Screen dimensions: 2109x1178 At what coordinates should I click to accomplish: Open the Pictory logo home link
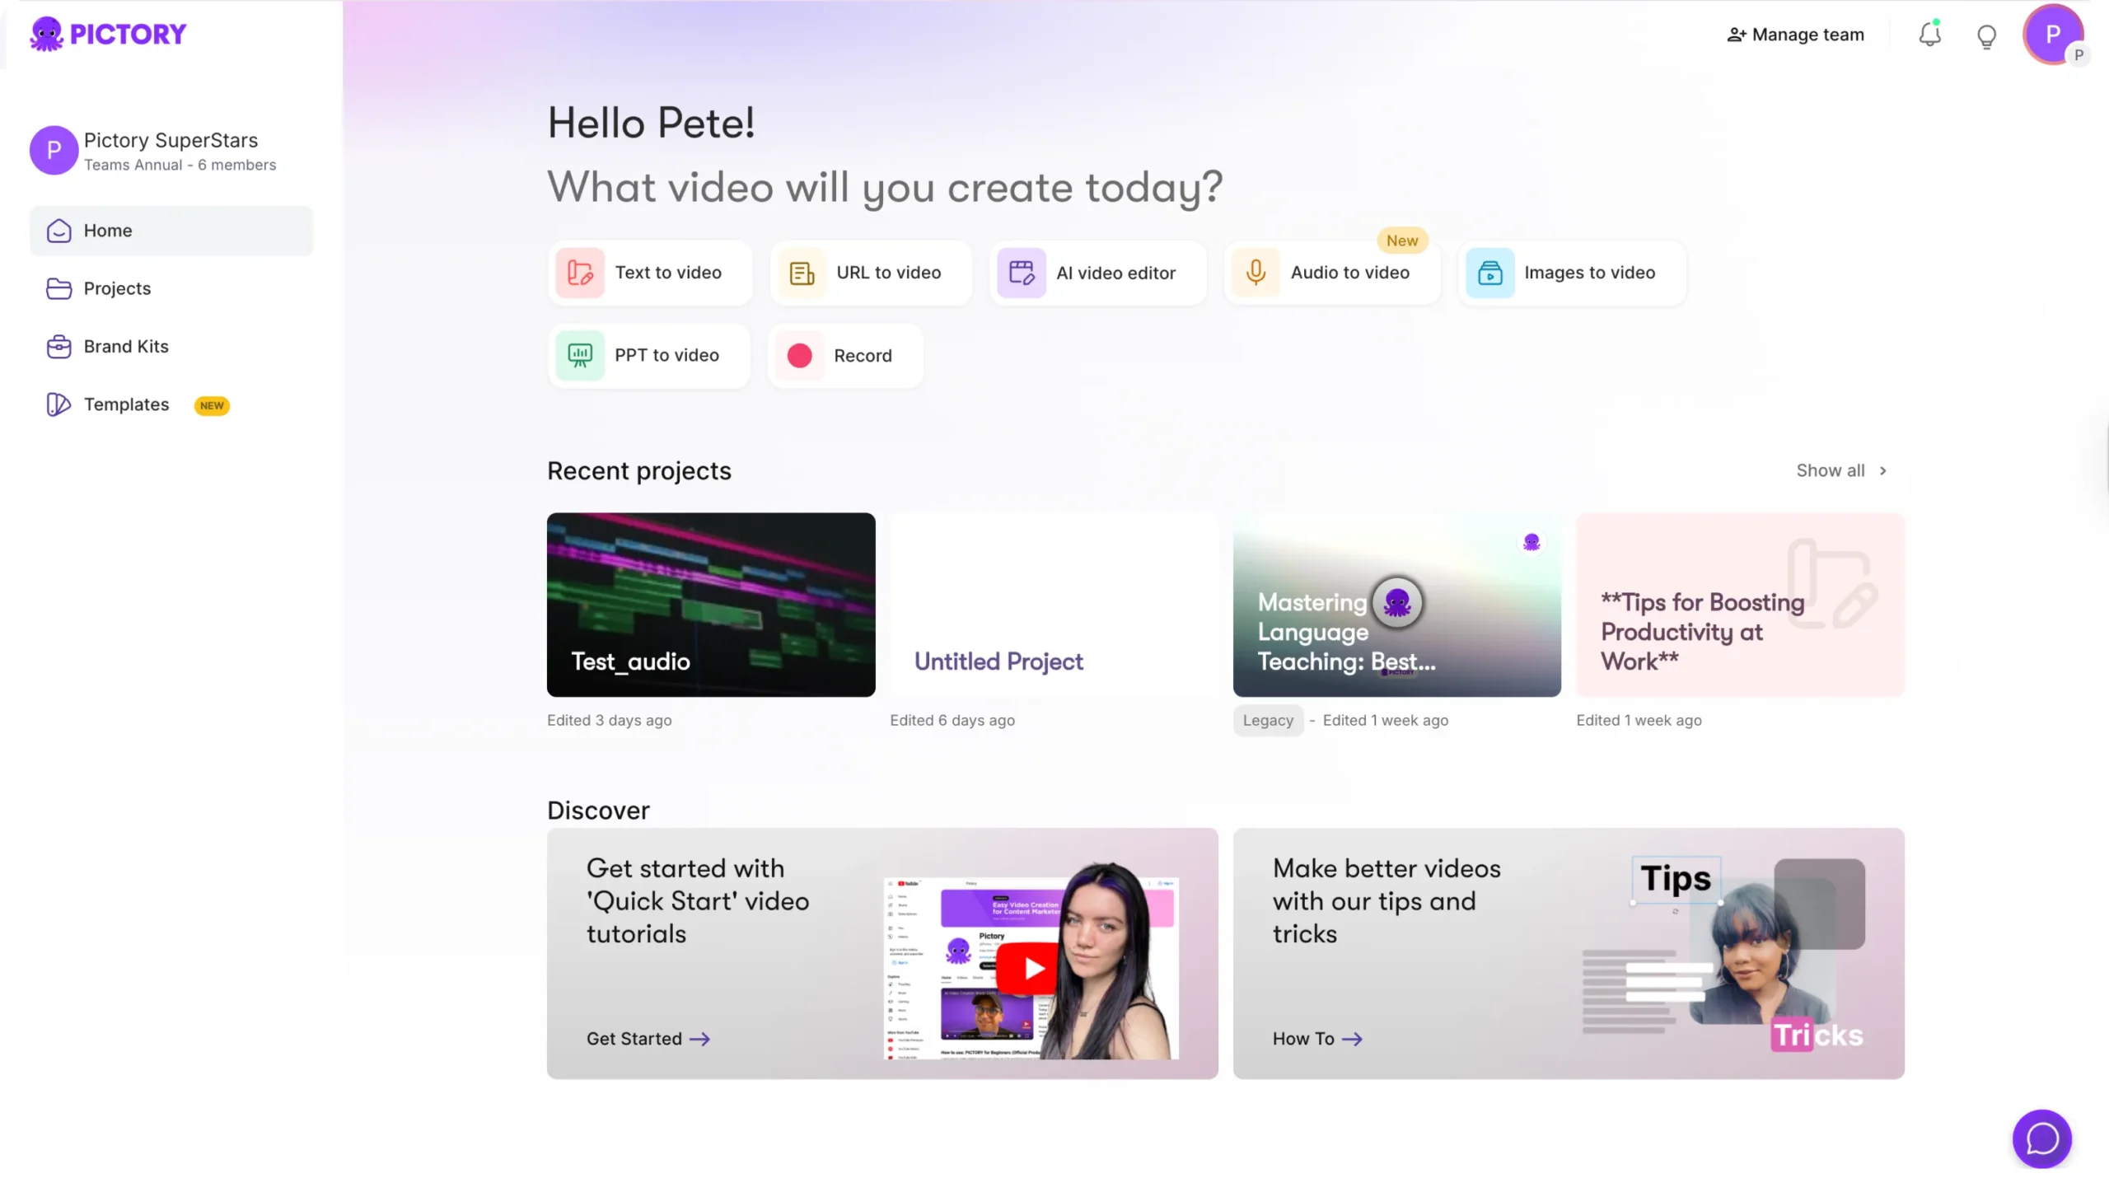pos(109,34)
